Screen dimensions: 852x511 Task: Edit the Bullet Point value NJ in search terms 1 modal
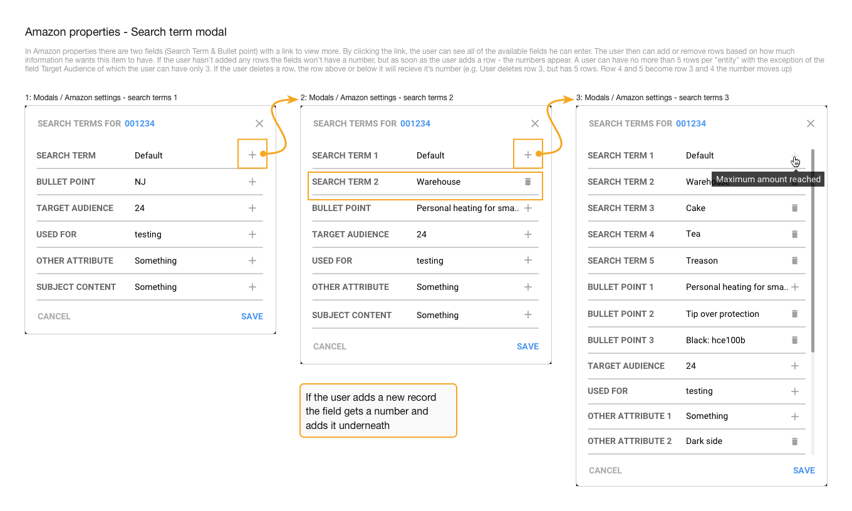tap(141, 182)
